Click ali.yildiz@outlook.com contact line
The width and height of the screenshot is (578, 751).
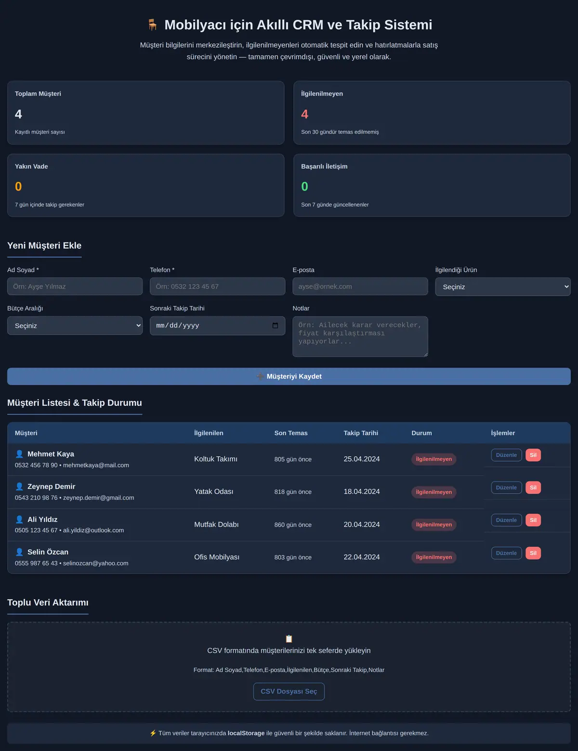(x=69, y=530)
